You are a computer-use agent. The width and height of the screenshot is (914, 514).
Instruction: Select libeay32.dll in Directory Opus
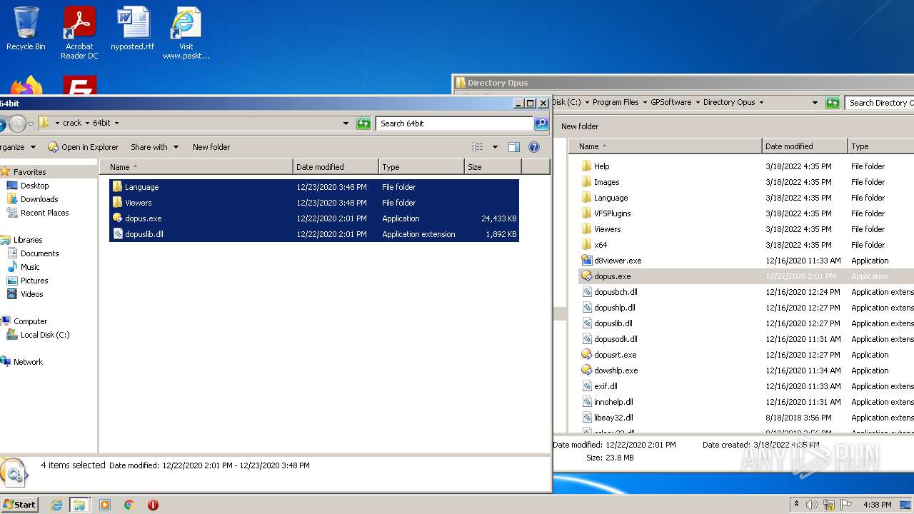[x=613, y=418]
